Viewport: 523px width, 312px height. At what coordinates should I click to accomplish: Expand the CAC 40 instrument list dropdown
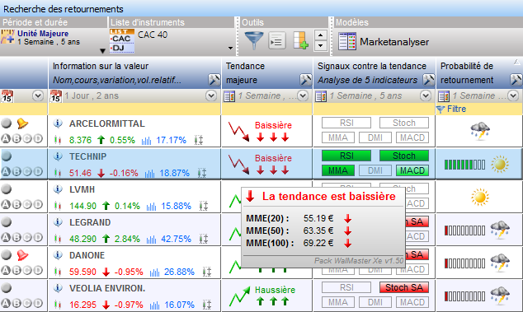[230, 49]
